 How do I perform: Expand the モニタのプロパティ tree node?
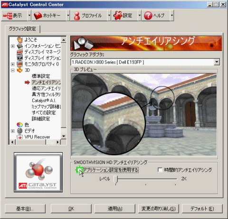click(x=13, y=64)
